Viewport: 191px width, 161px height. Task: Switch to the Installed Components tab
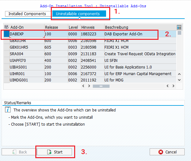pos(27,14)
